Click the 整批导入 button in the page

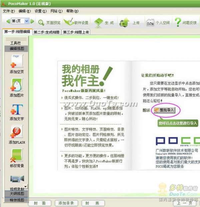coord(165,110)
